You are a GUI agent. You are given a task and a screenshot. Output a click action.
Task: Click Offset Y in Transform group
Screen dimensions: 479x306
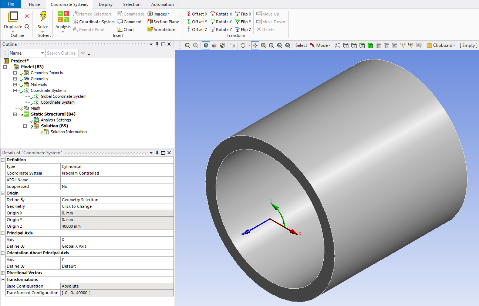pos(196,22)
